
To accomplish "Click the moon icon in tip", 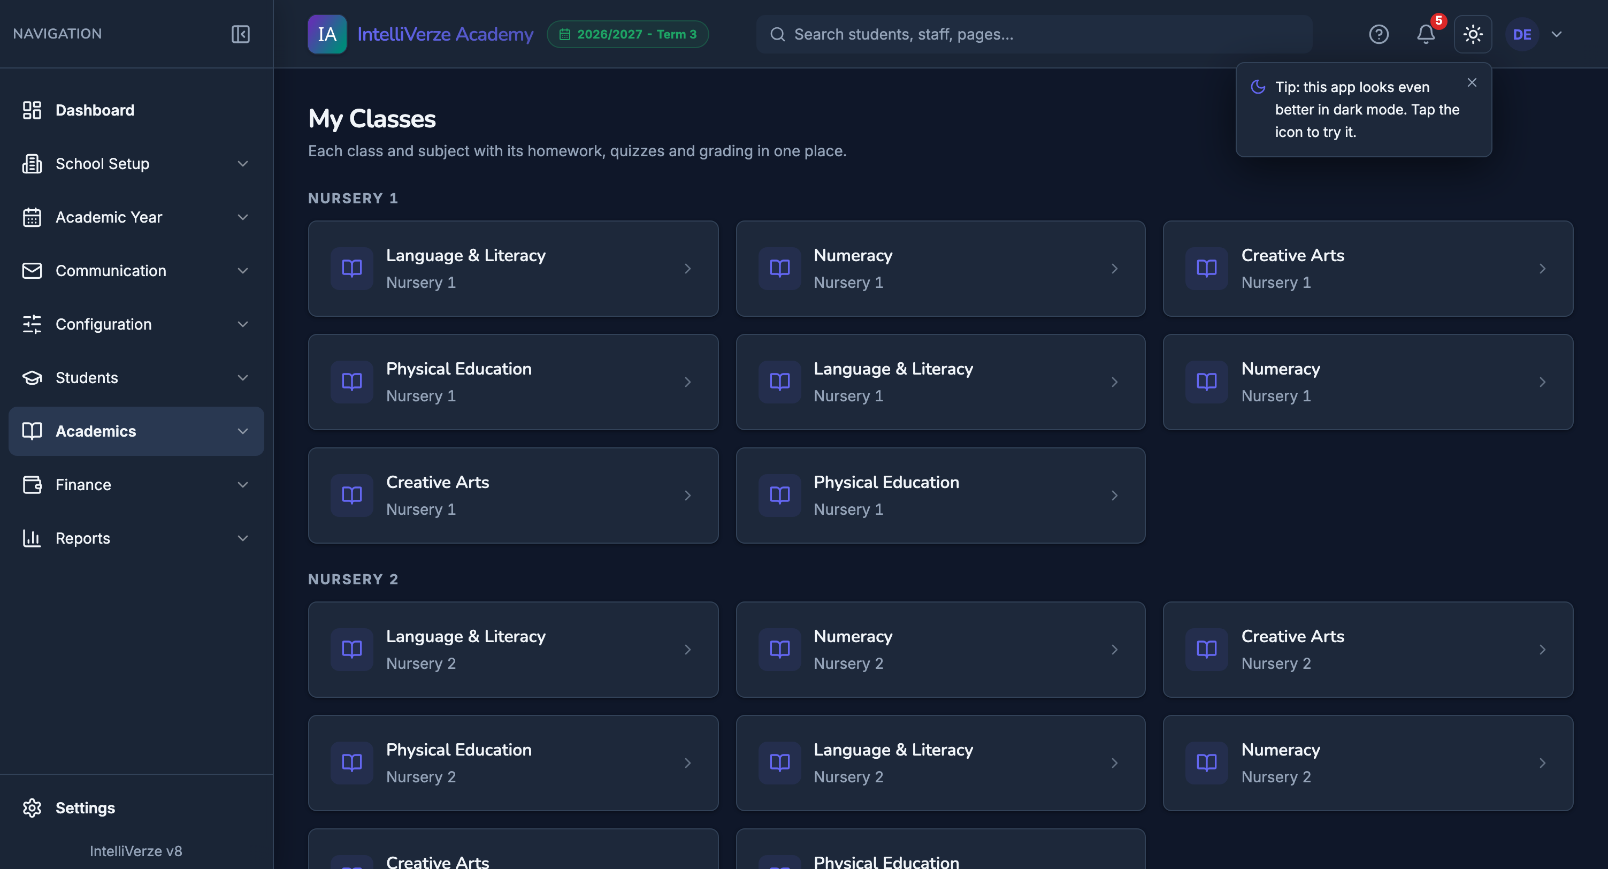I will pyautogui.click(x=1258, y=87).
